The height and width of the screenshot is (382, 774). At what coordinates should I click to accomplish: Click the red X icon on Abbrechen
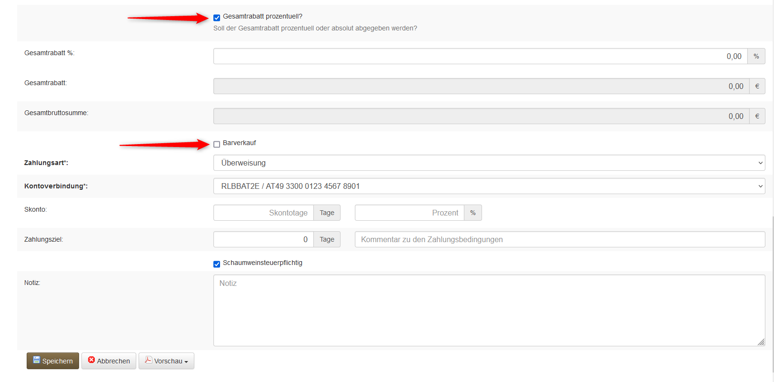point(91,360)
